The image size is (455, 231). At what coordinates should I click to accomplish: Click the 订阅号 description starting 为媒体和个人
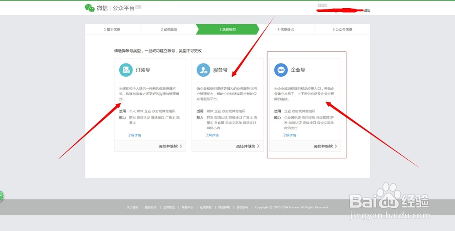tap(150, 94)
